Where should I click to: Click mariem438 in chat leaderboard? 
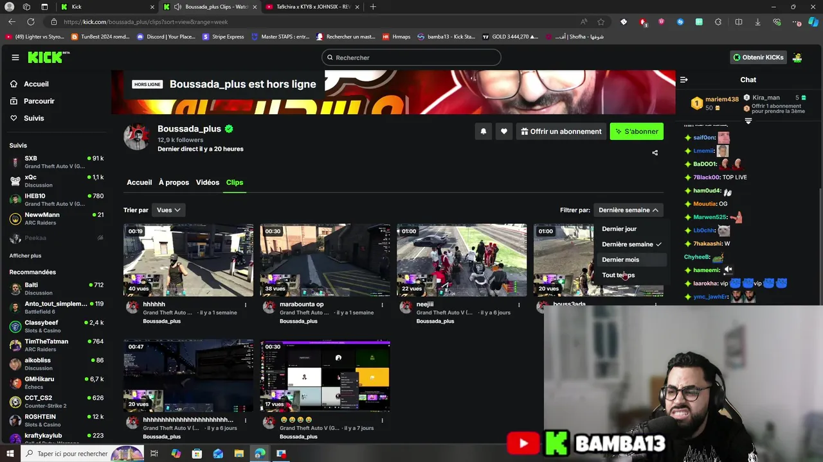tap(716, 103)
